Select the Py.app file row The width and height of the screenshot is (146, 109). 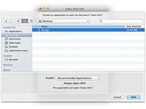(88, 30)
